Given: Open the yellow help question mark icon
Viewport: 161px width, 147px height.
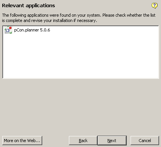Looking at the screenshot, I should tap(155, 6).
